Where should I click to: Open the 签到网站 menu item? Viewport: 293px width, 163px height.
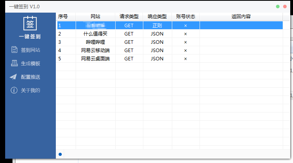pyautogui.click(x=30, y=50)
